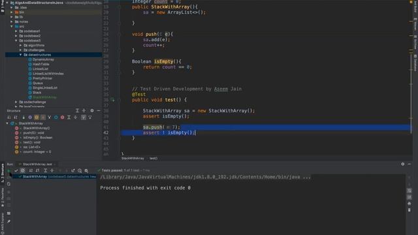
Task: Expand the notes folder
Action: pyautogui.click(x=12, y=22)
